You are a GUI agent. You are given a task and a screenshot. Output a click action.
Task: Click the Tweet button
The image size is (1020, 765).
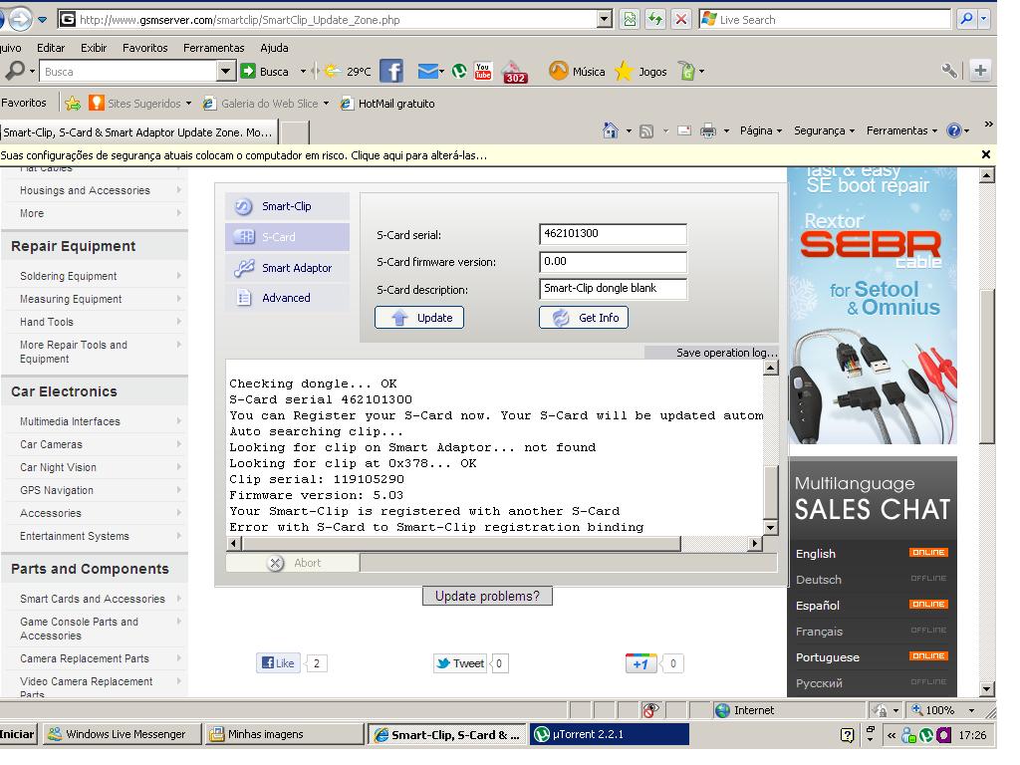[460, 662]
